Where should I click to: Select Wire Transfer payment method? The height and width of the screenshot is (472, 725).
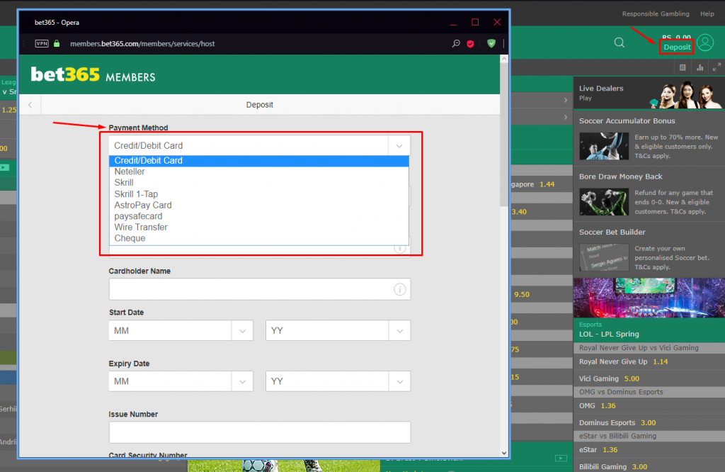point(259,227)
